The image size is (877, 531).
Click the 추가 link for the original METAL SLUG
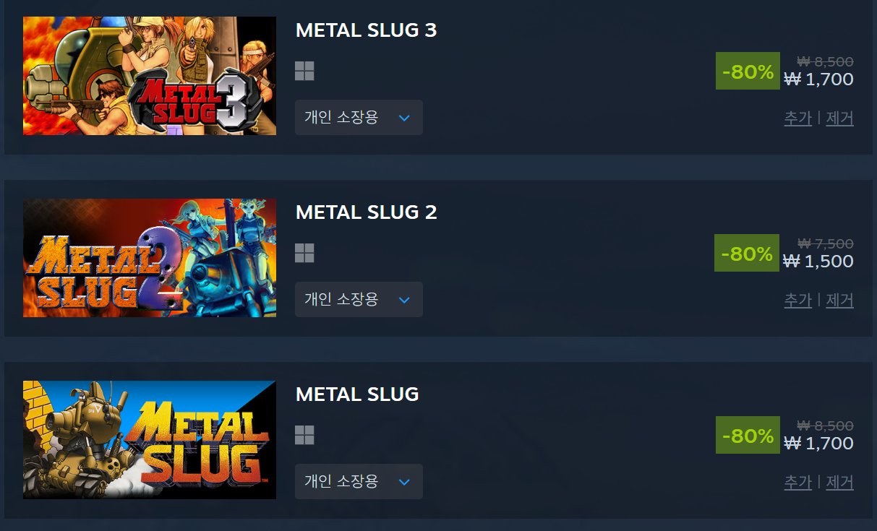pyautogui.click(x=798, y=482)
